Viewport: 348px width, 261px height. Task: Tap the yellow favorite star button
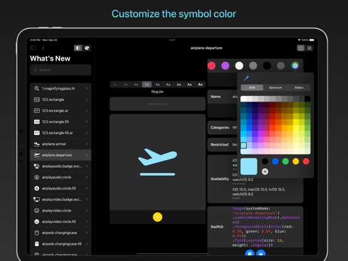point(158,217)
